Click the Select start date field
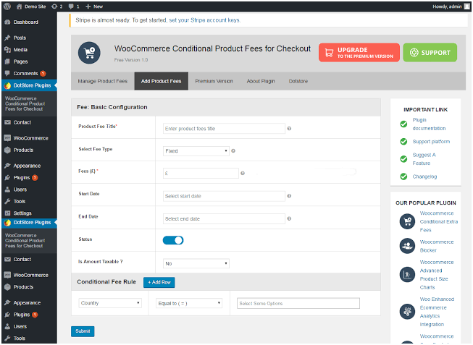The height and width of the screenshot is (345, 473). [224, 196]
